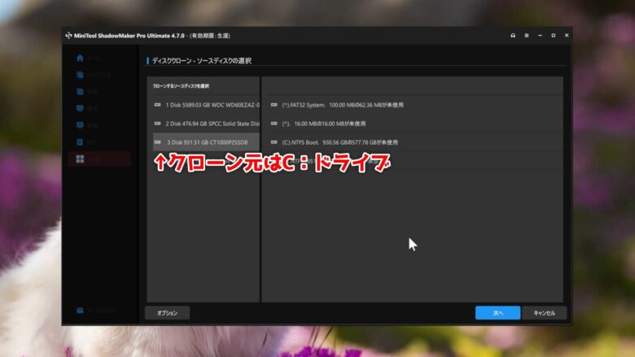Click partition icon beside 16.00 MB row
The height and width of the screenshot is (357, 635).
click(274, 124)
